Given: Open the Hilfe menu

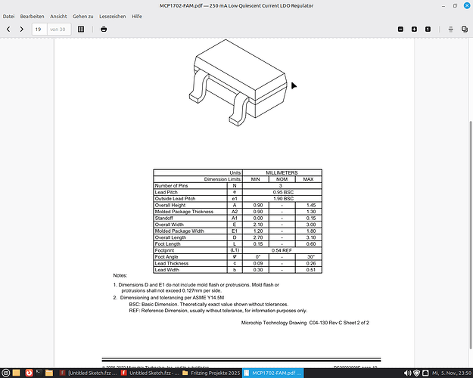Looking at the screenshot, I should point(137,16).
